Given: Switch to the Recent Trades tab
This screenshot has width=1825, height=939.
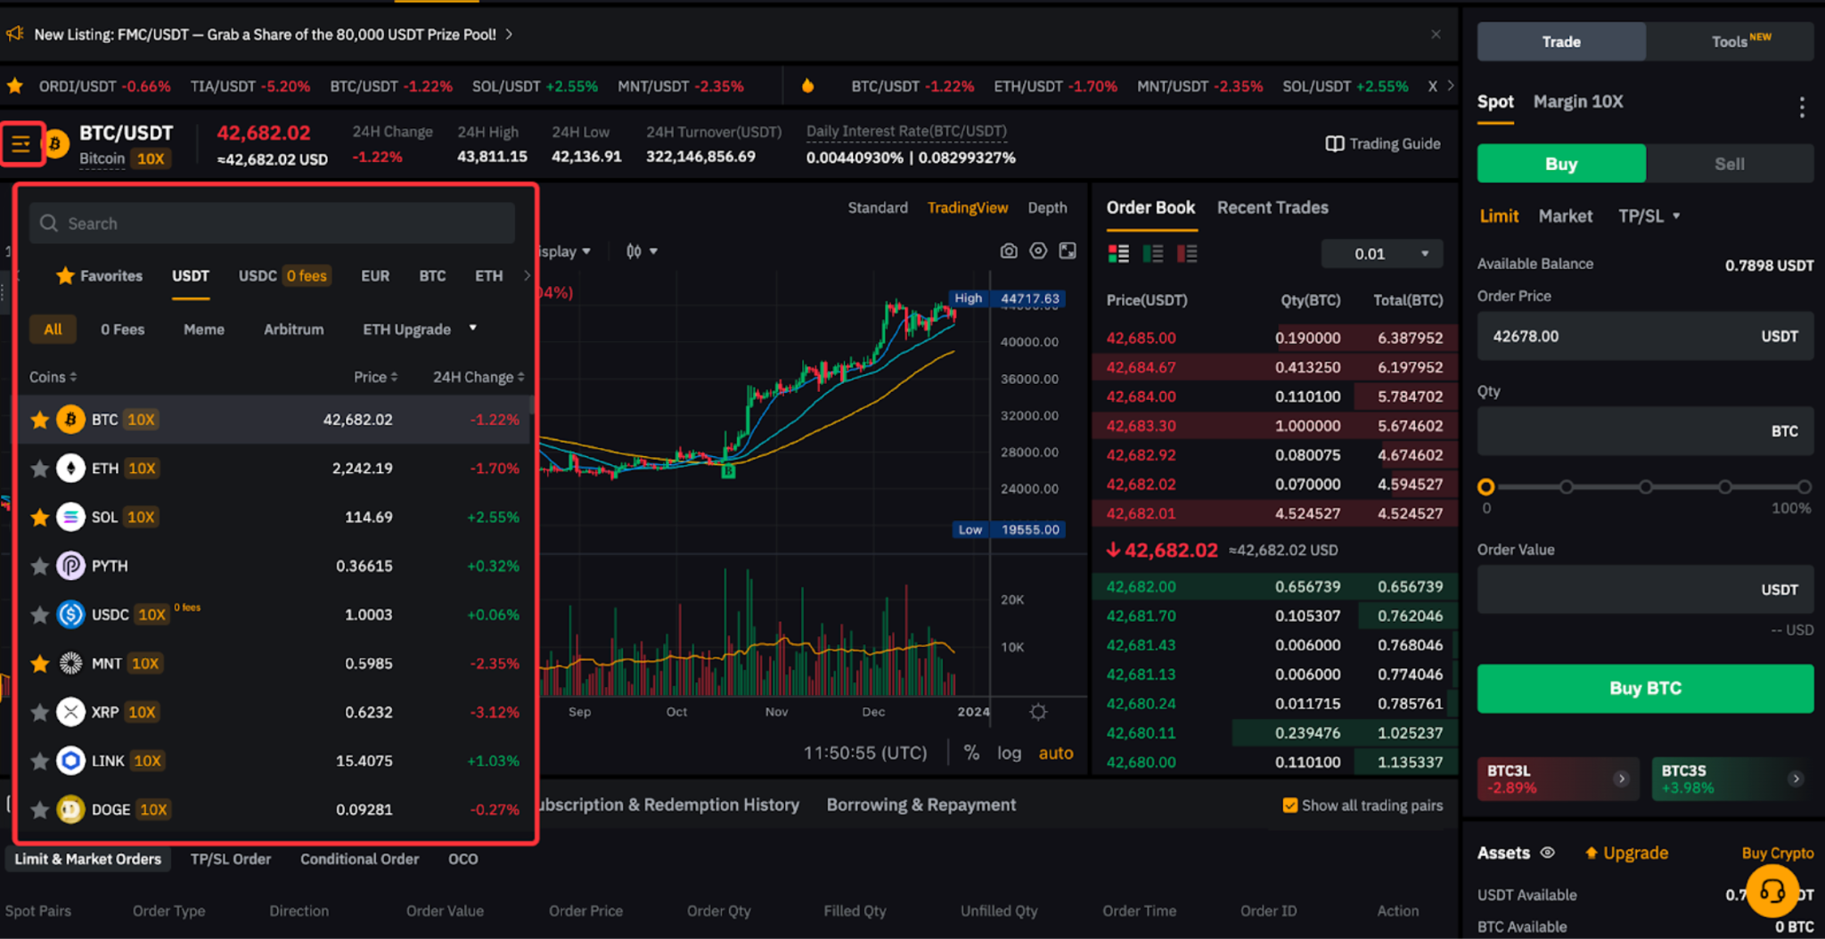Looking at the screenshot, I should (x=1272, y=208).
